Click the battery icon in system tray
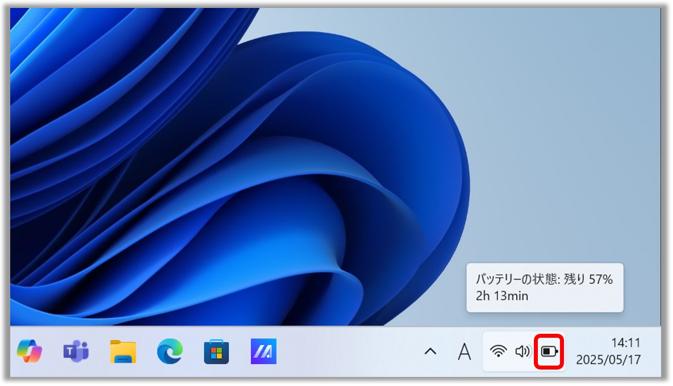This screenshot has width=673, height=386. [549, 352]
